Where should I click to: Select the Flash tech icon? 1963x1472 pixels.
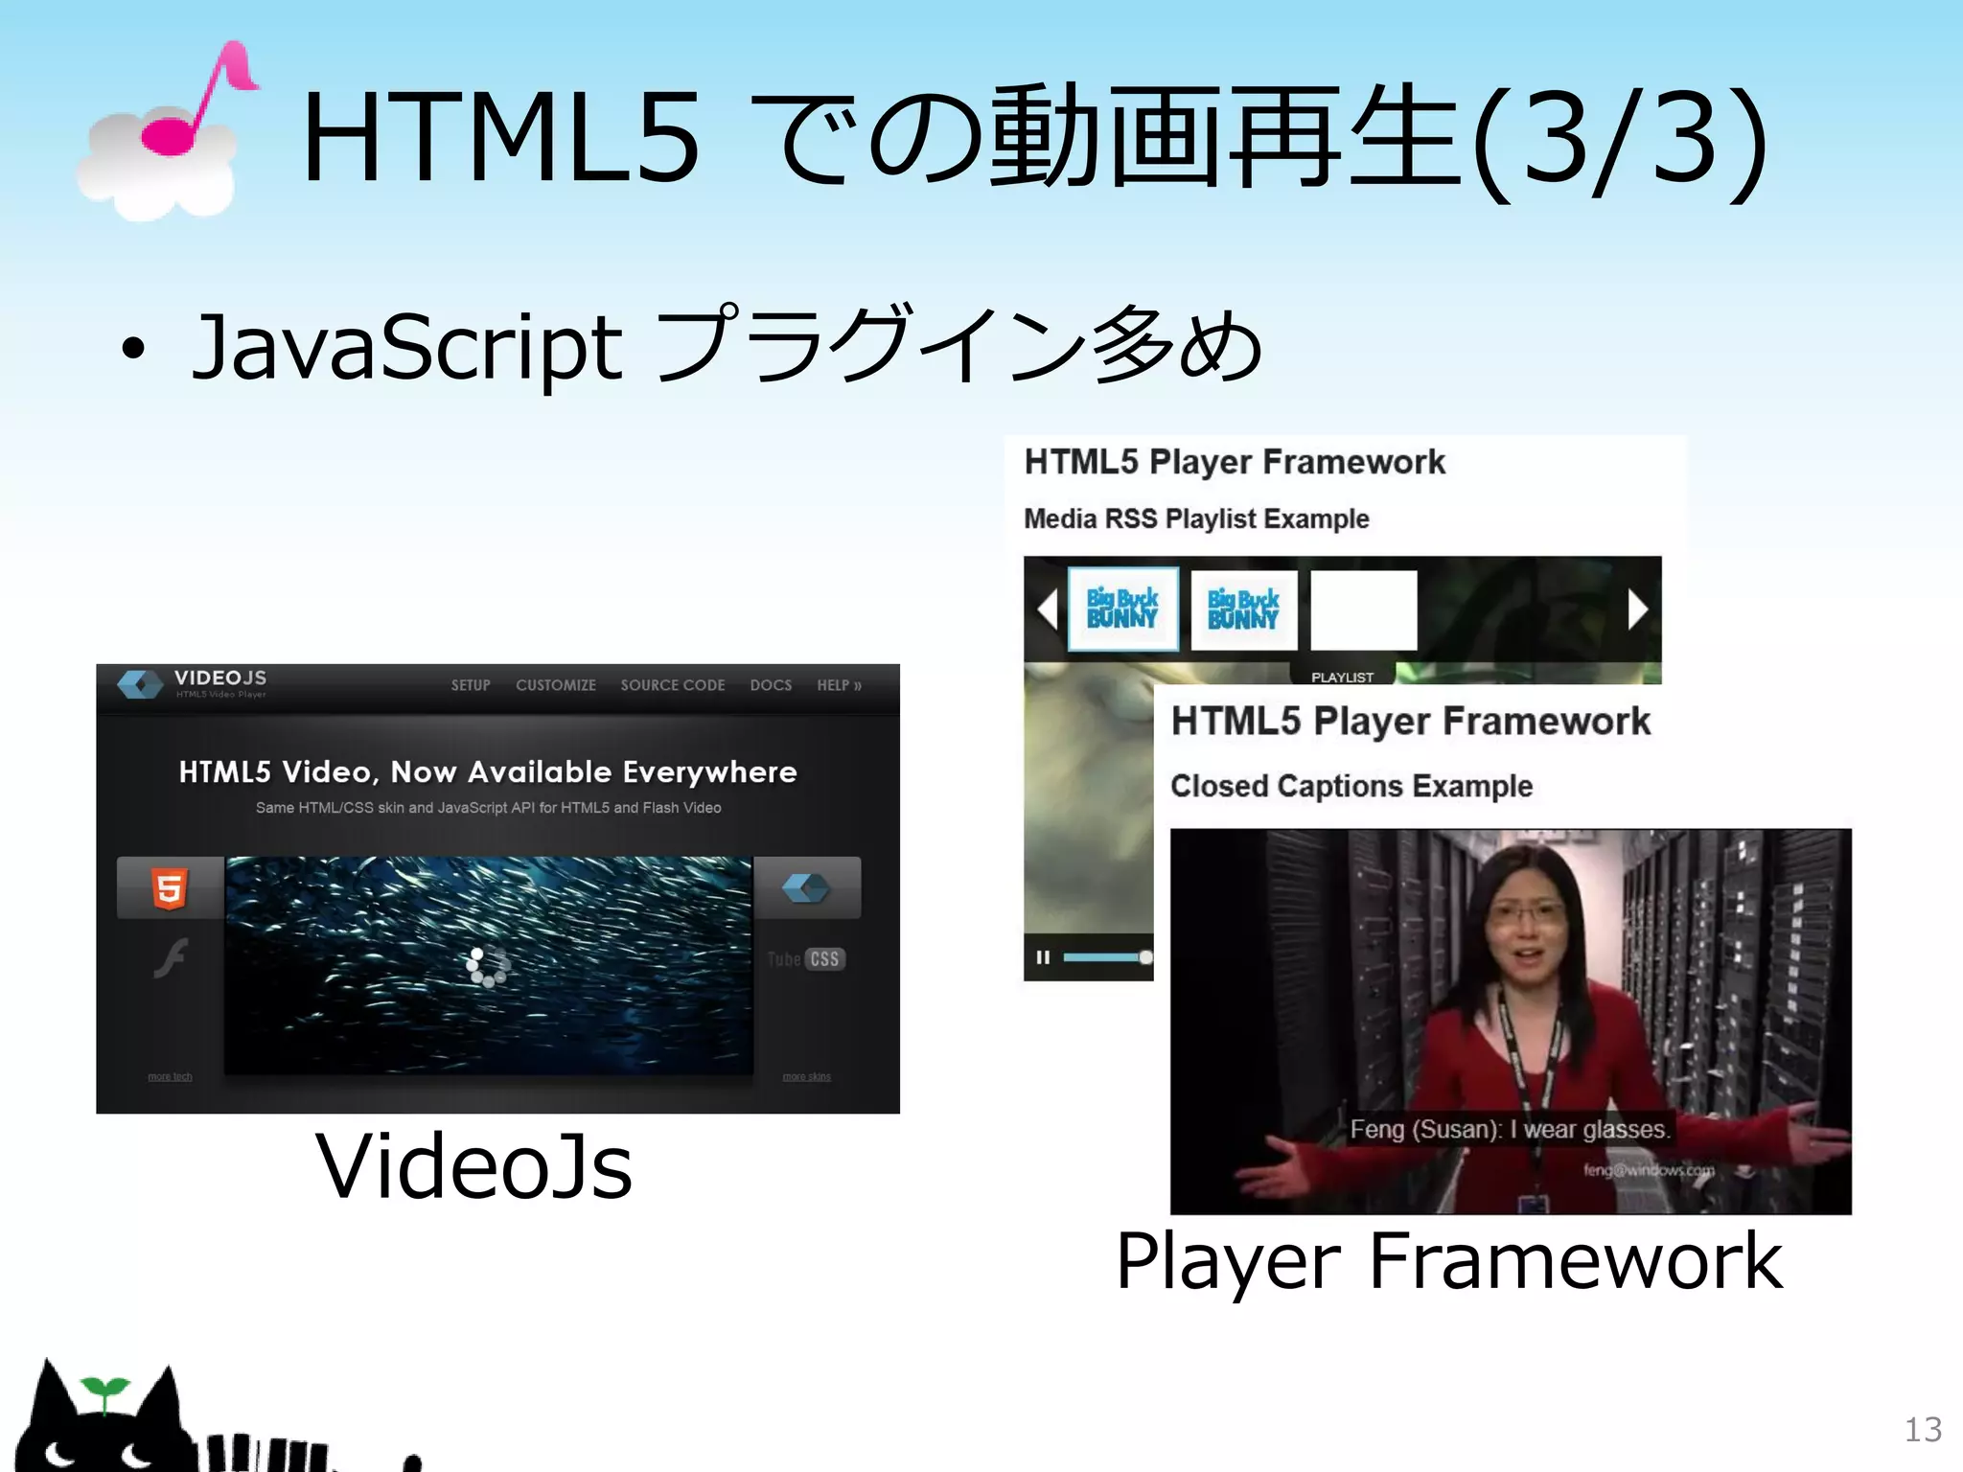[x=171, y=958]
